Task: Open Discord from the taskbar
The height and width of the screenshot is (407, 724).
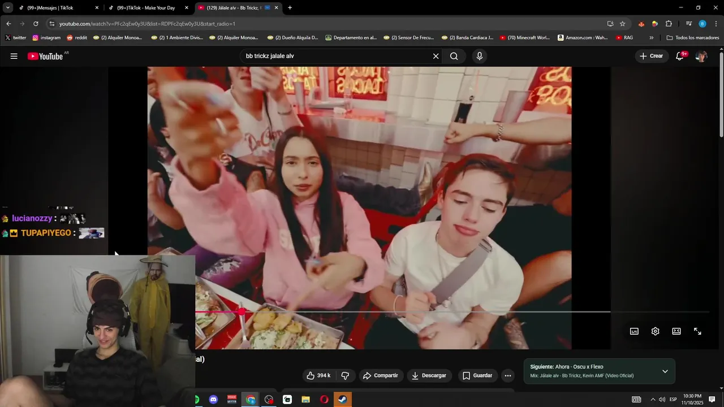Action: (x=213, y=400)
